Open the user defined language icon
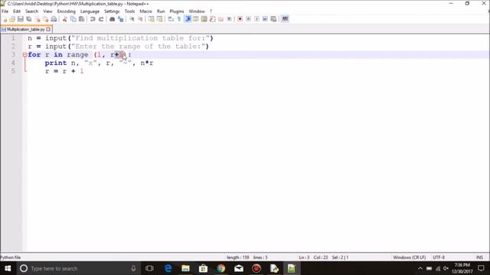This screenshot has height=275, width=490. coord(196,19)
